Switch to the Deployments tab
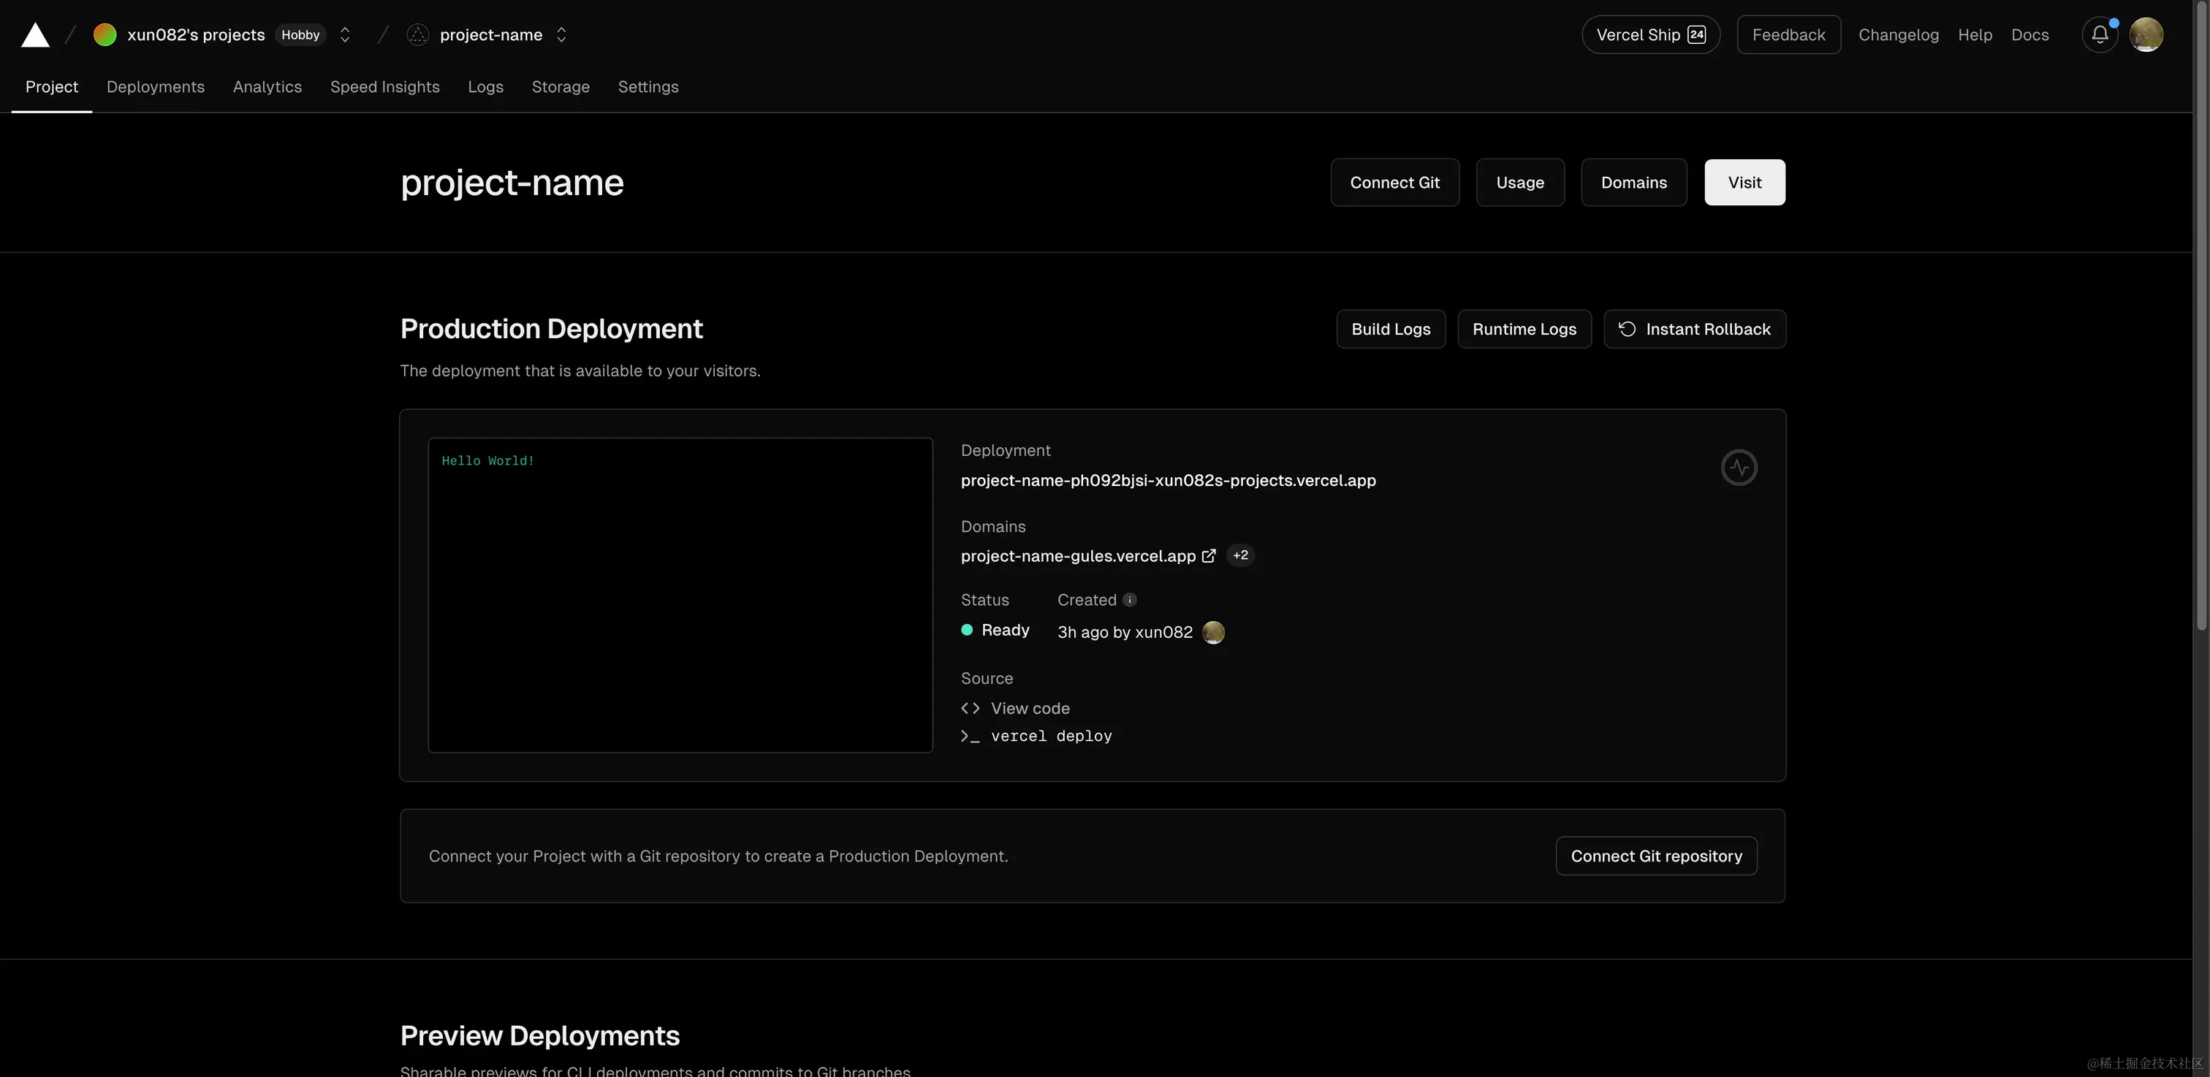The width and height of the screenshot is (2210, 1077). click(155, 87)
